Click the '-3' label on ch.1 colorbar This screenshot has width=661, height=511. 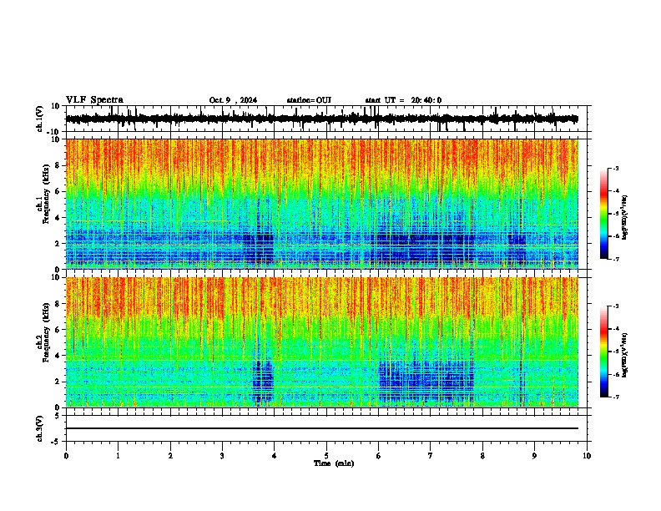tap(616, 169)
